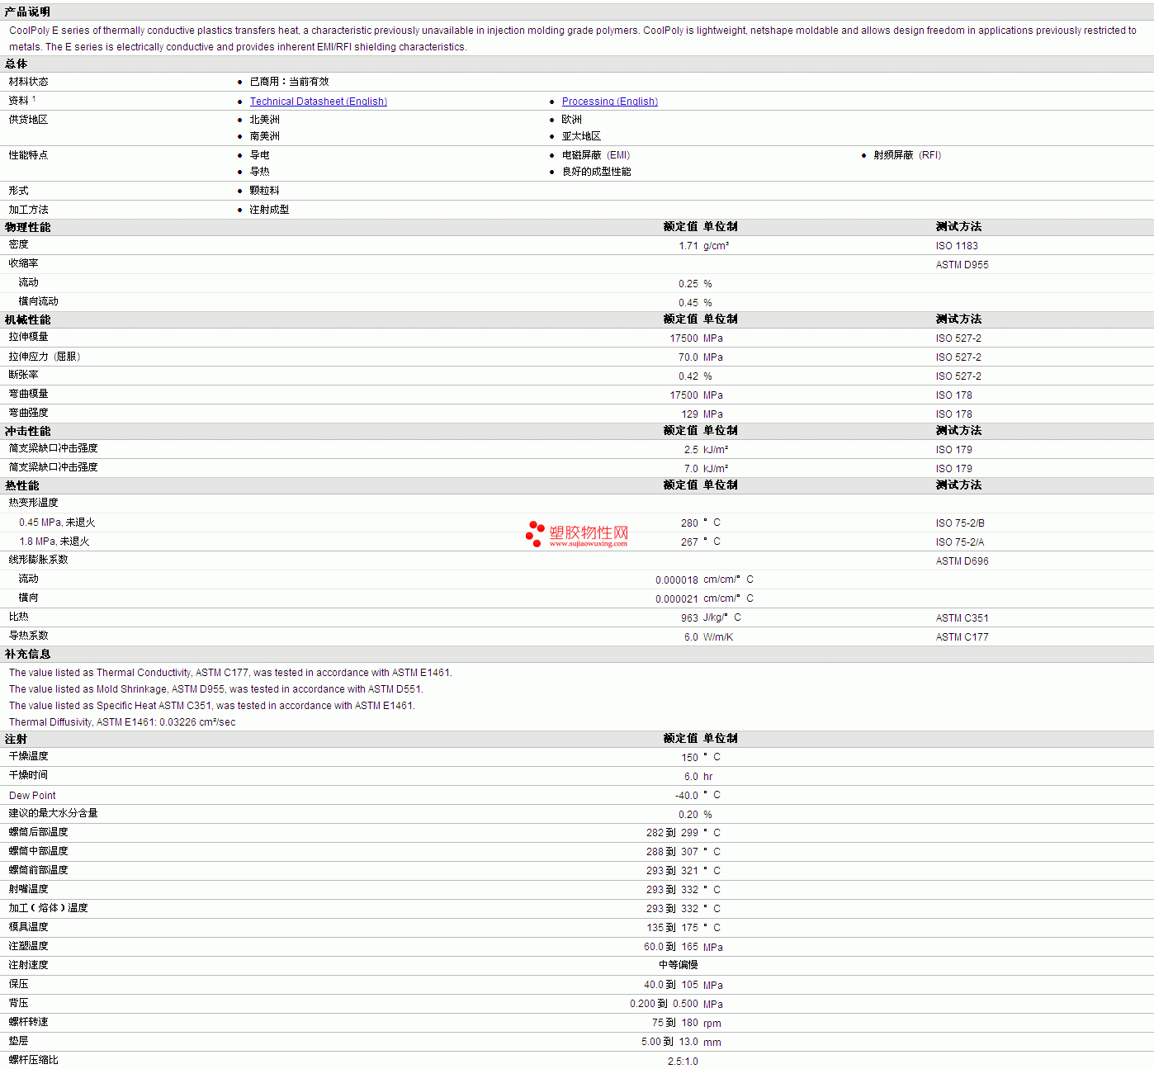This screenshot has height=1069, width=1154.
Task: Click the Thermal Diffusivity note line
Action: (122, 722)
